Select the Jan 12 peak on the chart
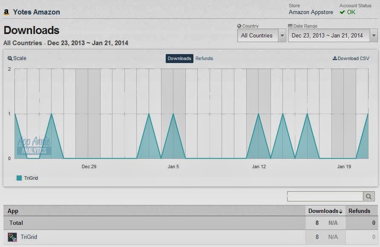This screenshot has height=247, width=380. coord(259,114)
